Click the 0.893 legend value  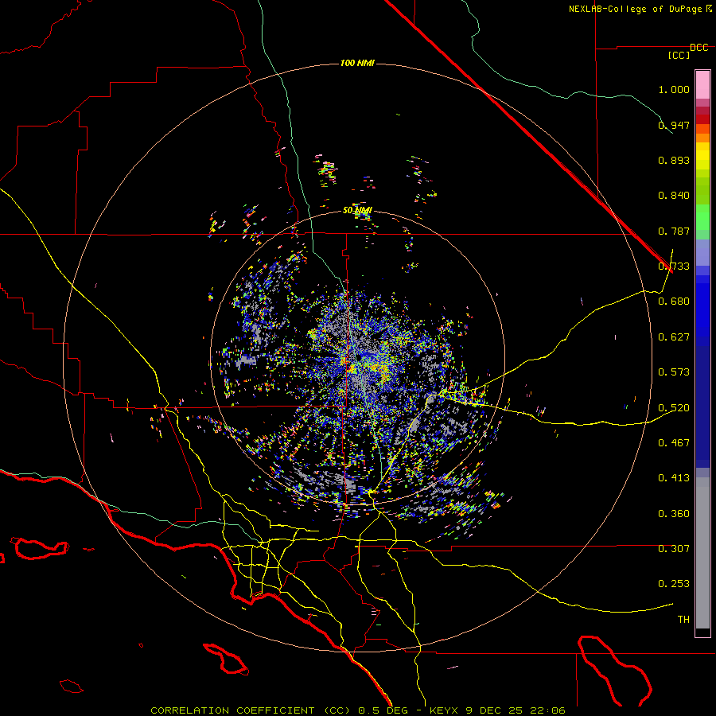tap(674, 160)
